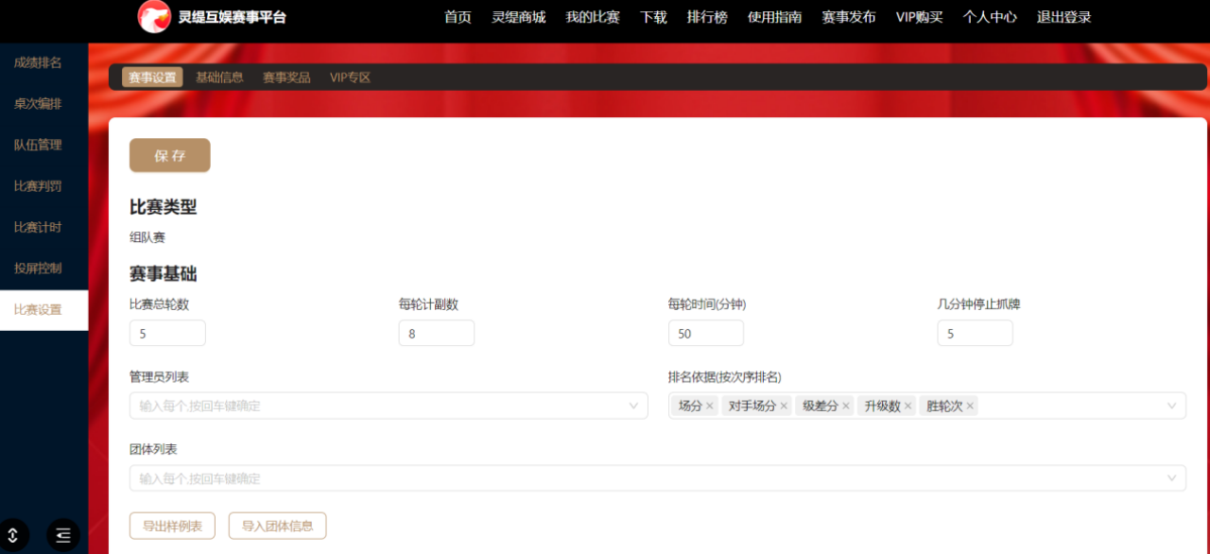This screenshot has width=1210, height=554.
Task: Click the 升级数 tag label
Action: (x=883, y=407)
